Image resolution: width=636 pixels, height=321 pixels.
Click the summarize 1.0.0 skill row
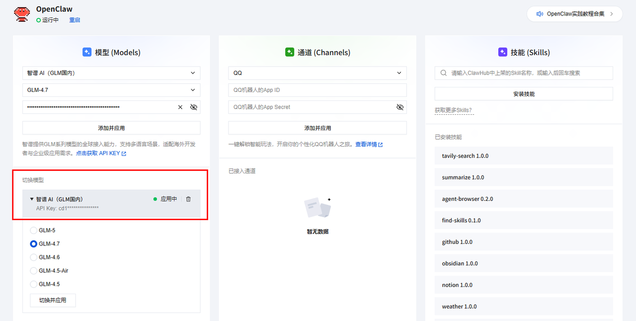click(x=524, y=177)
